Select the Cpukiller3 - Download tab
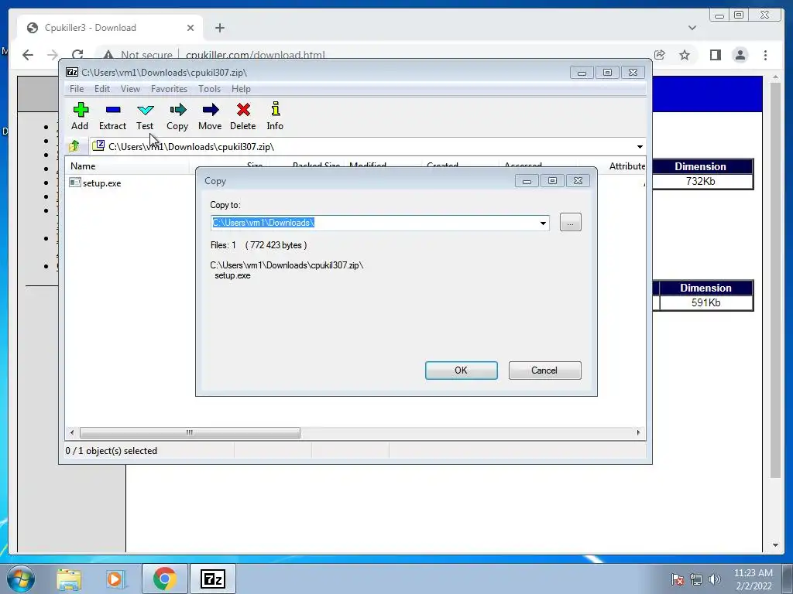This screenshot has height=594, width=793. coord(110,28)
